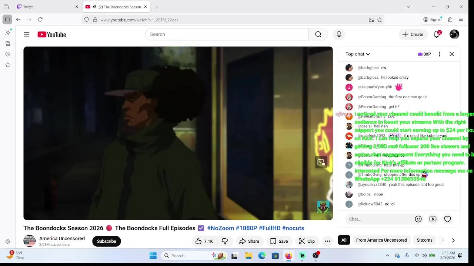Screen dimensions: 474x266
Task: Save the video to a playlist
Action: [279, 241]
